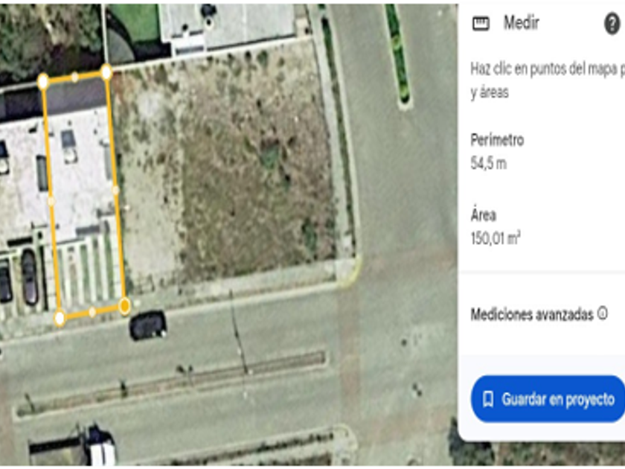The width and height of the screenshot is (625, 469).
Task: Click the black car parked on the street
Action: pyautogui.click(x=147, y=325)
